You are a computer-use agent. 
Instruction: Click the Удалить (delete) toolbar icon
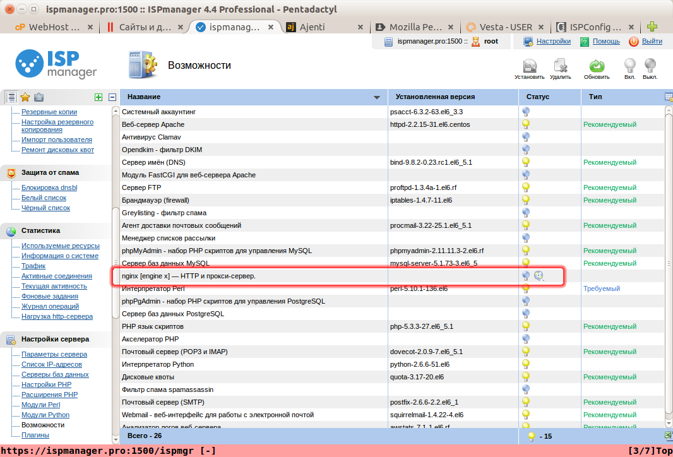(560, 65)
